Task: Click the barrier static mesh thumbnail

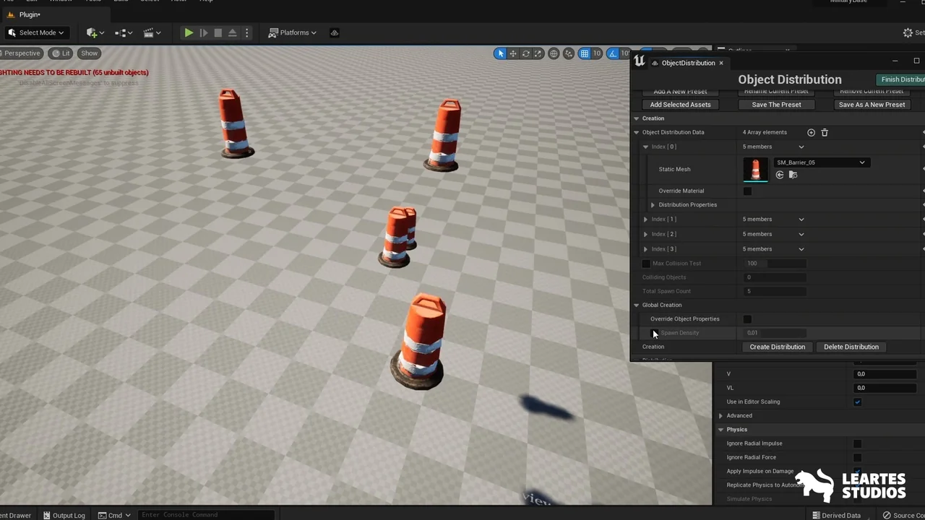Action: click(755, 170)
